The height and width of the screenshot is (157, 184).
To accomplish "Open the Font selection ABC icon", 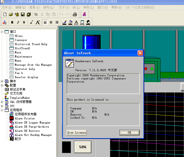I will point(5,22).
